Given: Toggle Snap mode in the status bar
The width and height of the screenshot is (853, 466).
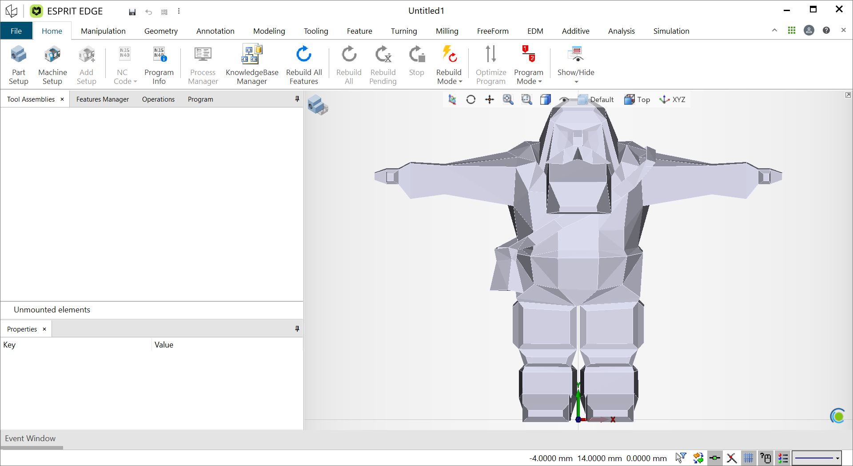Looking at the screenshot, I should click(x=715, y=458).
